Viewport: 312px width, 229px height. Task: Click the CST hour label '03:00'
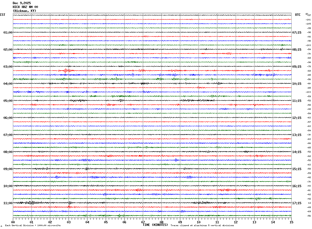tap(8, 67)
